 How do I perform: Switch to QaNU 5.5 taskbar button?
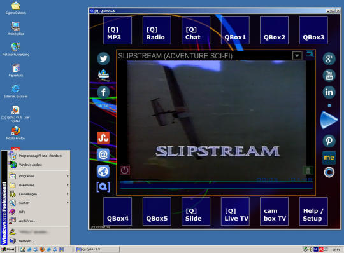(97, 249)
